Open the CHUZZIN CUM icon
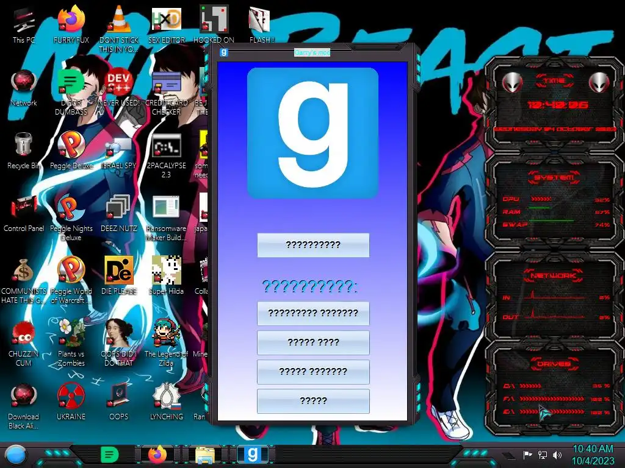Screen dimensions: 625x468 click(x=24, y=344)
